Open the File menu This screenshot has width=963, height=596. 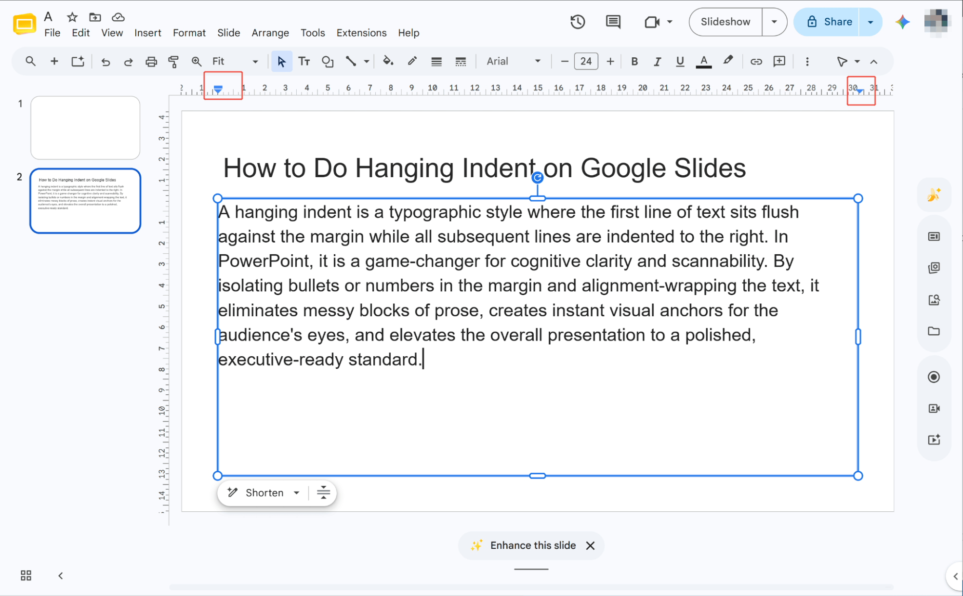click(52, 33)
